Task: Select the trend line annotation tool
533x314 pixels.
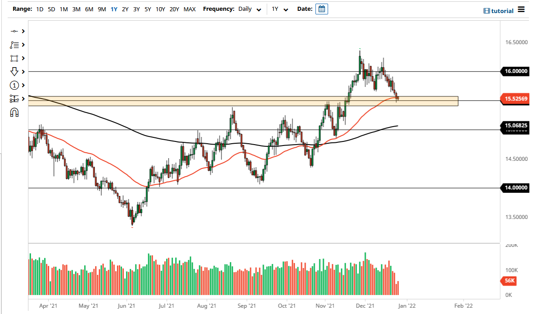Action: click(x=14, y=45)
